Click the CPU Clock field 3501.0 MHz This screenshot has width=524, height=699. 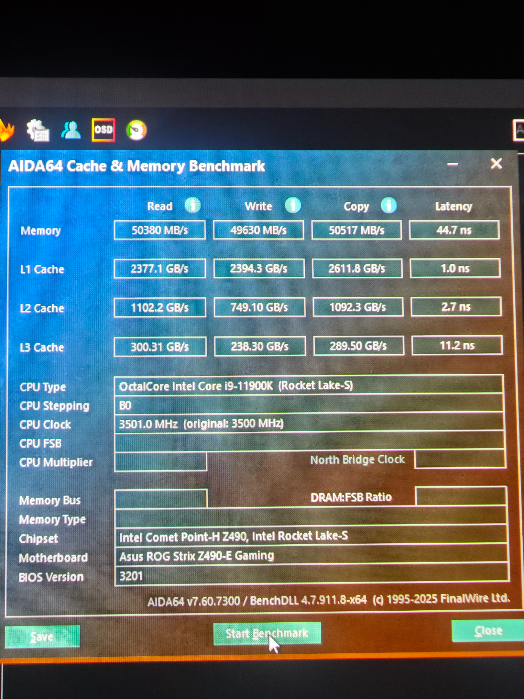pos(309,423)
